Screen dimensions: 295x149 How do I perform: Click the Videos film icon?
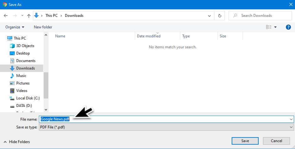click(x=12, y=91)
